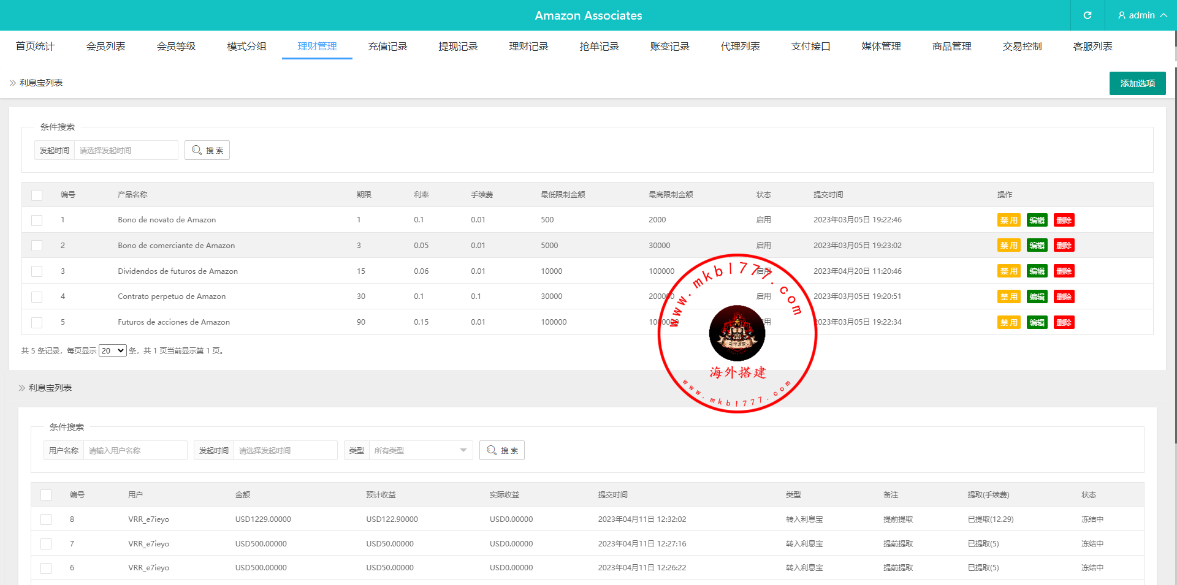The height and width of the screenshot is (585, 1177).
Task: Open the 支付接口 tab
Action: [810, 47]
